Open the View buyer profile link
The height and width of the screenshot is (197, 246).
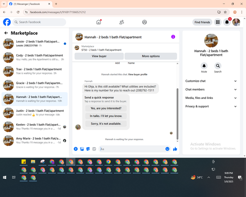pos(138,74)
